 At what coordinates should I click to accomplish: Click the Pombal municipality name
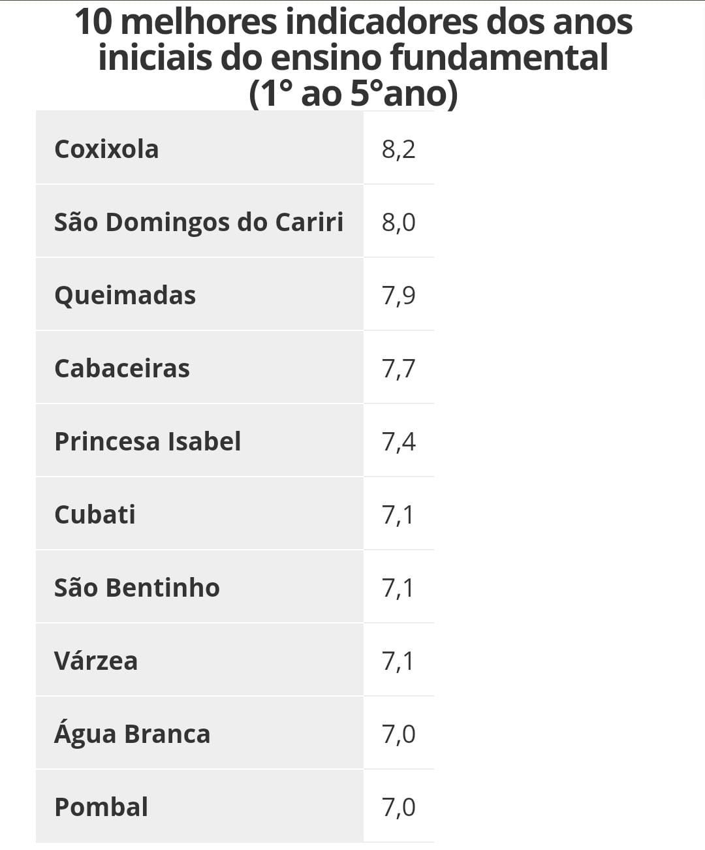point(101,808)
